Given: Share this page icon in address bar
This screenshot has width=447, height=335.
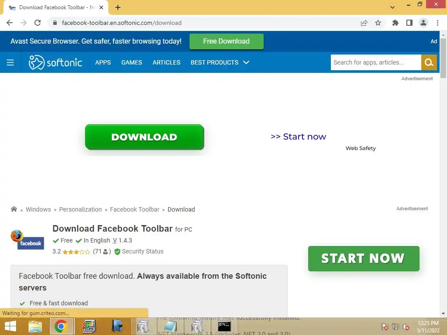Looking at the screenshot, I should point(364,23).
